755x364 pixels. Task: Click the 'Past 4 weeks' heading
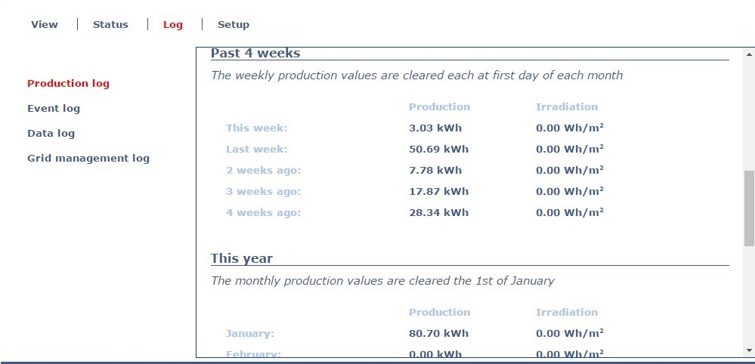tap(255, 53)
